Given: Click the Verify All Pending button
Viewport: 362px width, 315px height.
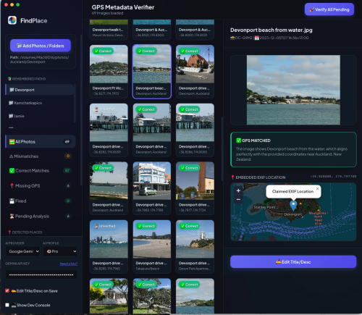Looking at the screenshot, I should click(x=329, y=9).
